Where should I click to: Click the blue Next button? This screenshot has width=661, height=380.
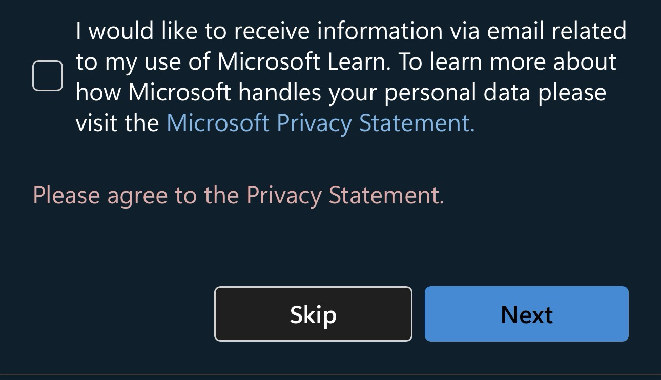pos(526,314)
